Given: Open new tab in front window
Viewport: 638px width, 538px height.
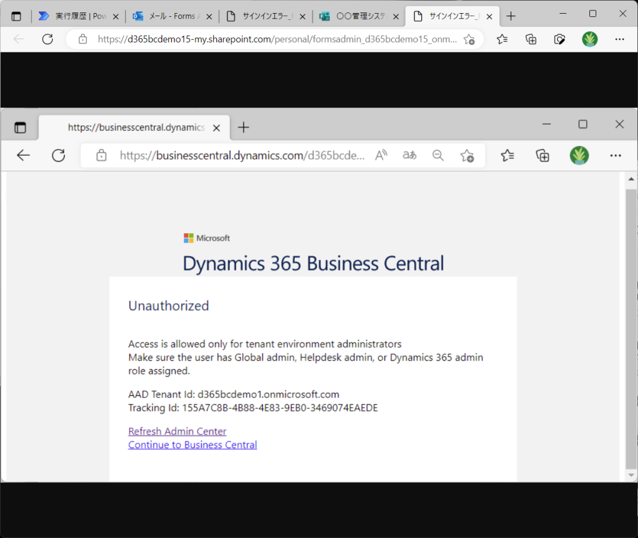Looking at the screenshot, I should tap(244, 127).
